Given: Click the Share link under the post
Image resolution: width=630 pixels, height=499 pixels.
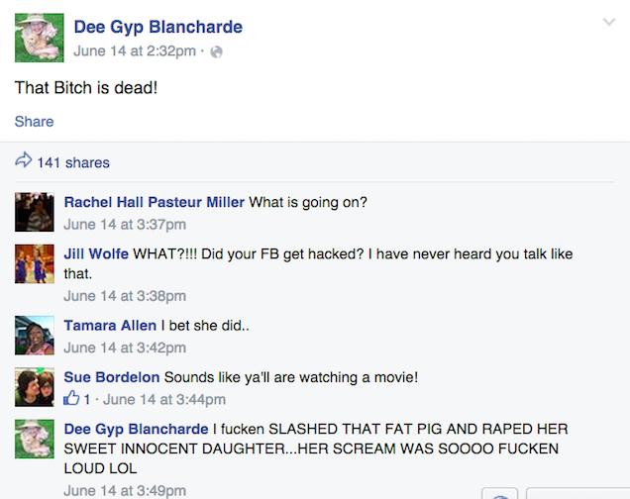Looking at the screenshot, I should click(x=34, y=122).
